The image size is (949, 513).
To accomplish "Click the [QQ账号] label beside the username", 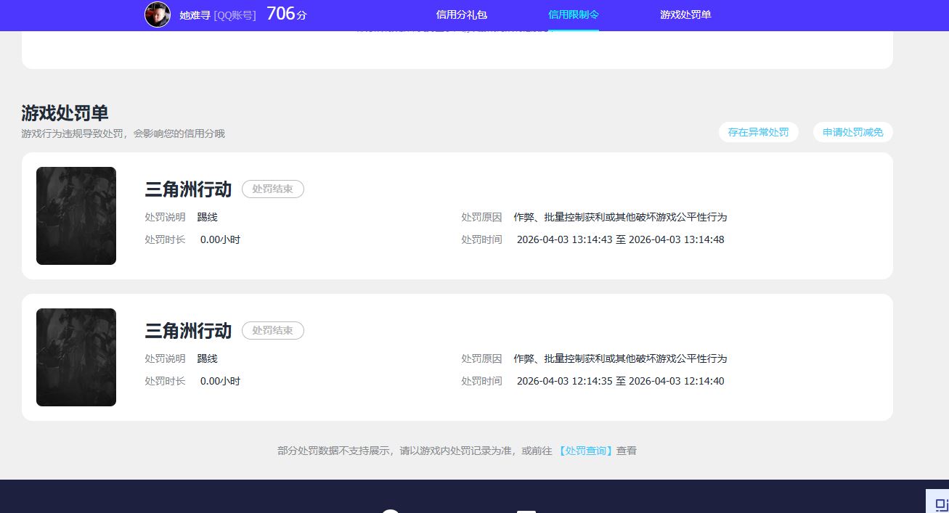I will (235, 15).
